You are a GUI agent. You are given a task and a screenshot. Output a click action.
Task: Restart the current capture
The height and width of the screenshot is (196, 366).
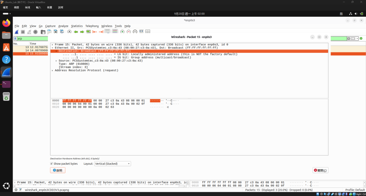pyautogui.click(x=29, y=32)
